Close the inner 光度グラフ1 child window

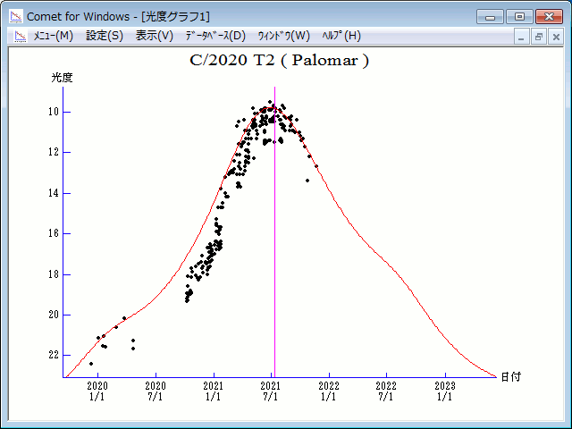556,37
